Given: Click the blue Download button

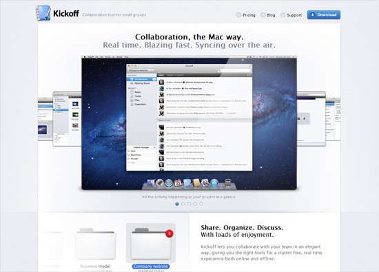Looking at the screenshot, I should coord(324,14).
